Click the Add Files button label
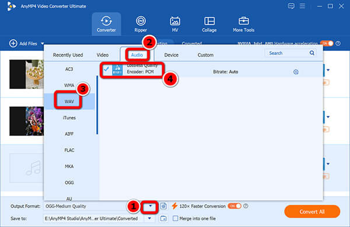The width and height of the screenshot is (350, 227). click(x=28, y=44)
